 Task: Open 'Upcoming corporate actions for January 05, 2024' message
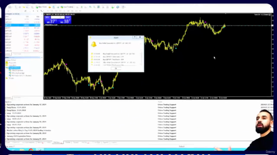pyautogui.click(x=26, y=139)
